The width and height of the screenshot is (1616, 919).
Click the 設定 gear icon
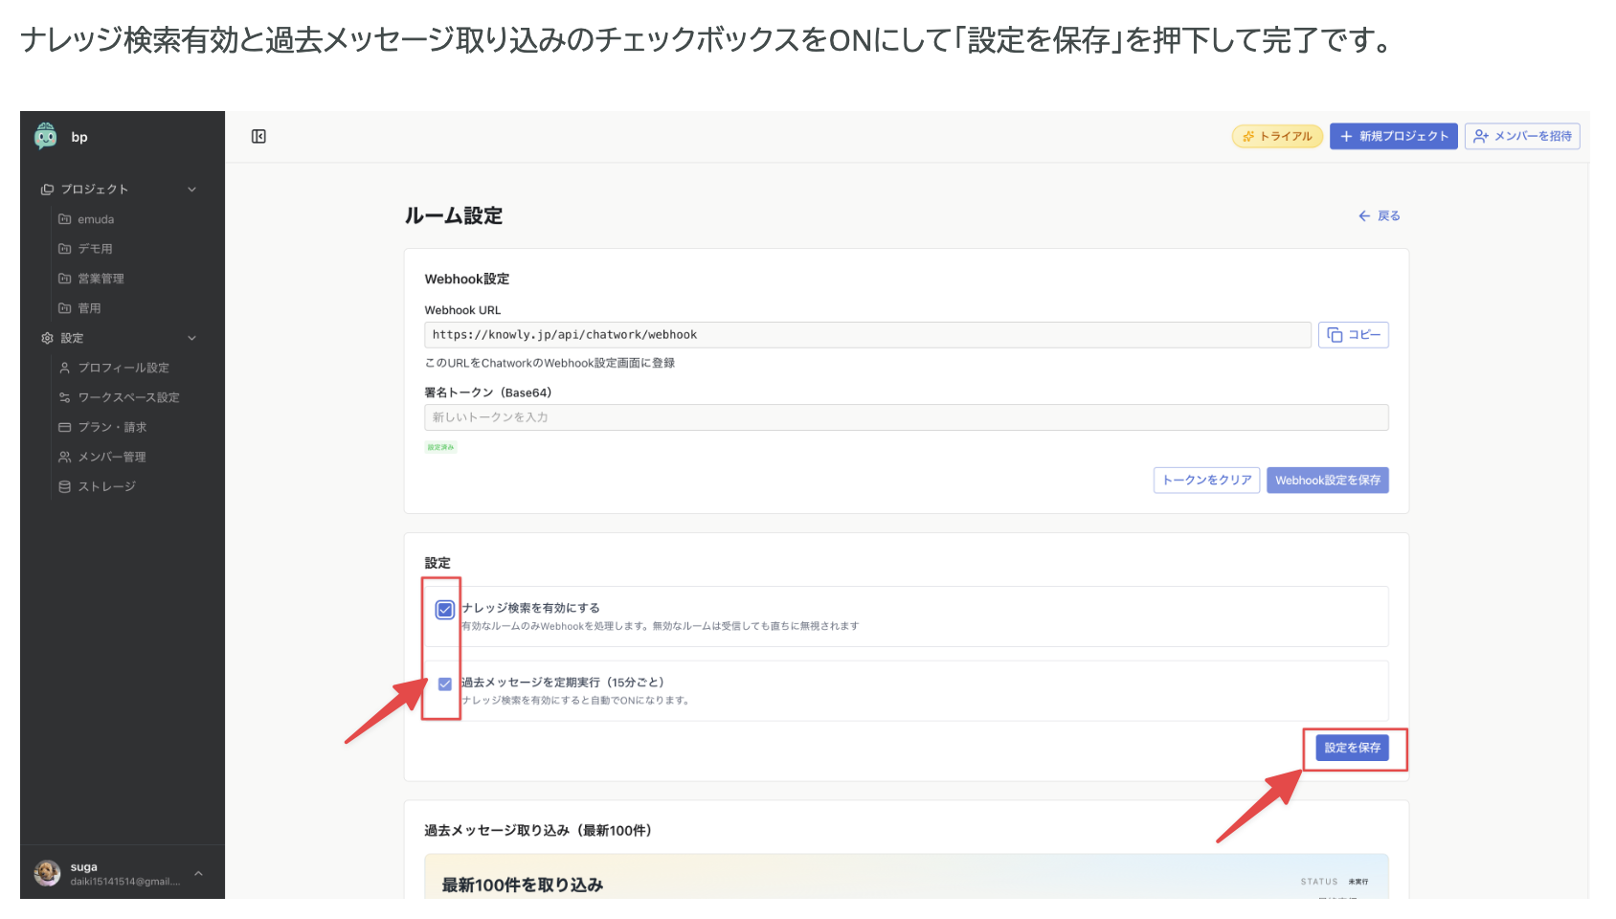(x=45, y=338)
